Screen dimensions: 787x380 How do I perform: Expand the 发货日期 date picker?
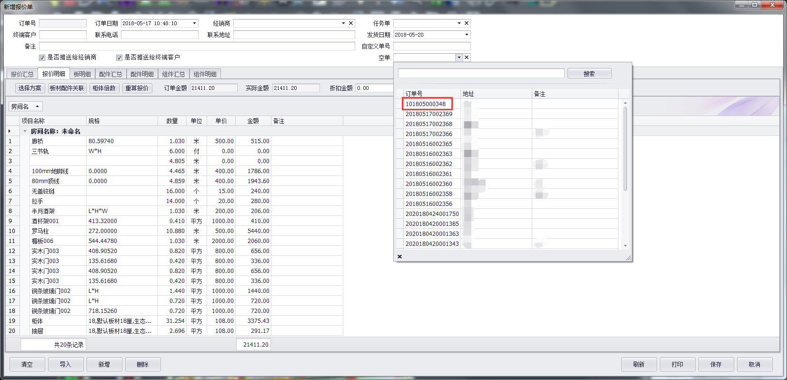pos(467,35)
